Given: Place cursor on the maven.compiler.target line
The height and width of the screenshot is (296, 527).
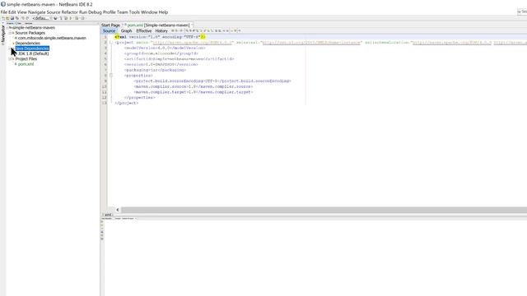Looking at the screenshot, I should pyautogui.click(x=194, y=92).
